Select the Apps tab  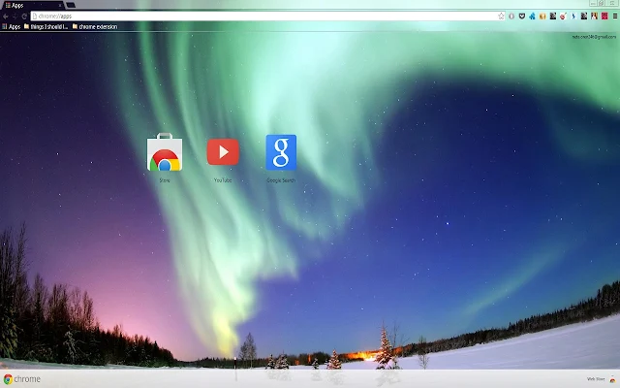32,5
